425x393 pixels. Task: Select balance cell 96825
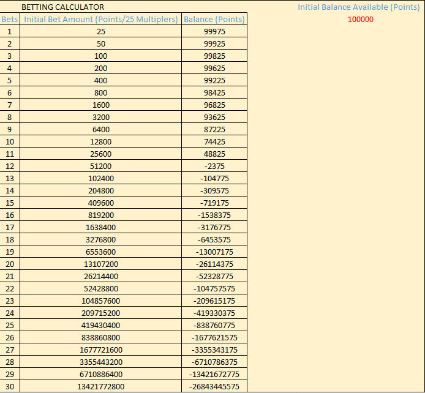coord(214,105)
